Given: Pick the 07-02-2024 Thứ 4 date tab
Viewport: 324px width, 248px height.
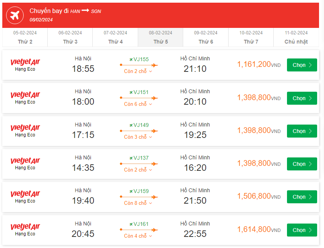Looking at the screenshot, I should click(115, 37).
